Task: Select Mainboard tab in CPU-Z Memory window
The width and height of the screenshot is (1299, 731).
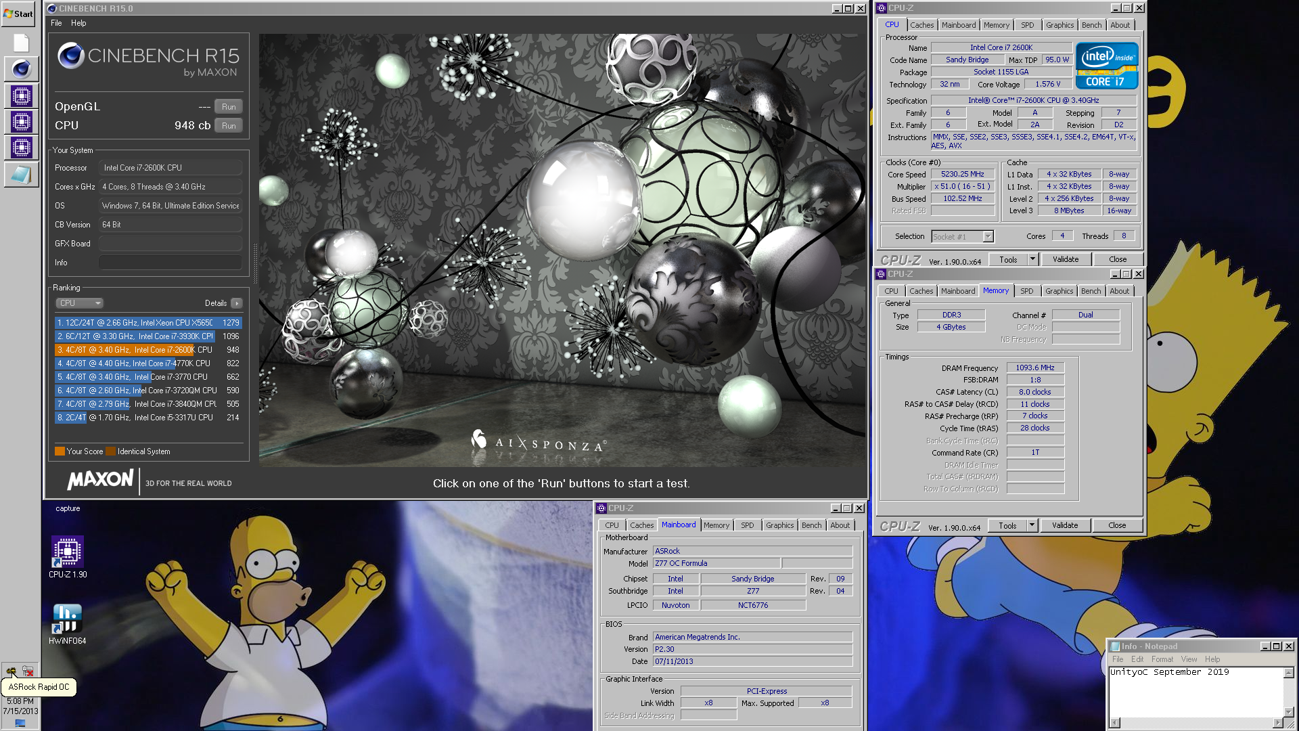Action: point(958,291)
